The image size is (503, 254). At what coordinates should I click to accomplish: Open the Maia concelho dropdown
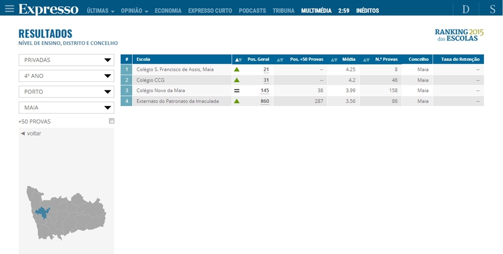pos(66,107)
